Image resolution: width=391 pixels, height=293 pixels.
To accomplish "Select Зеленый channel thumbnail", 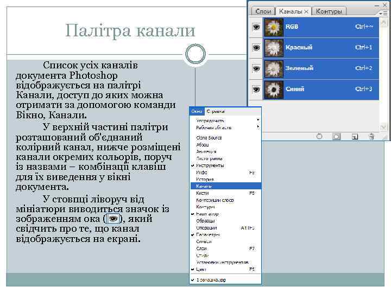I will (x=274, y=69).
